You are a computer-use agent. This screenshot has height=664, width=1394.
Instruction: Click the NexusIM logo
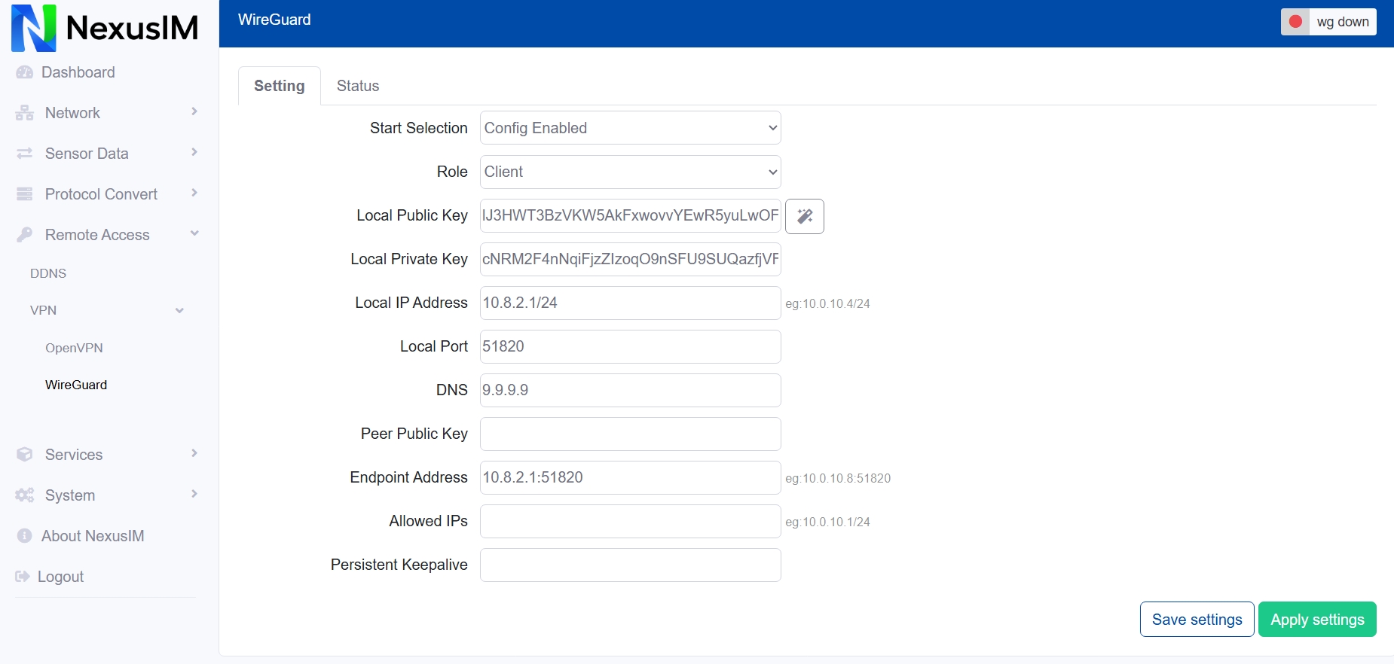click(x=105, y=28)
